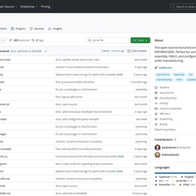Open commit 'refactor: move emails to carbon.ms domains'
This screenshot has width=196, height=196.
(x=82, y=67)
